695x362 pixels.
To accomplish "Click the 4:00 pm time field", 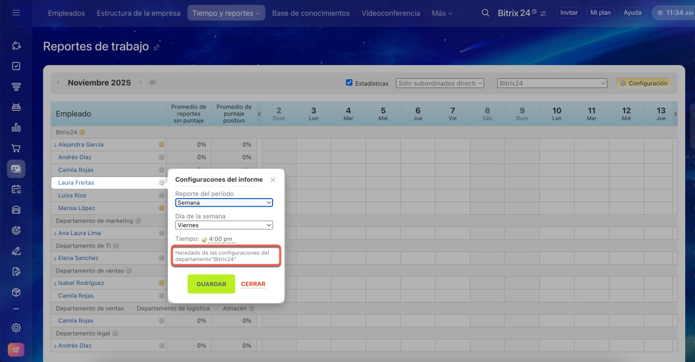I will coord(220,239).
